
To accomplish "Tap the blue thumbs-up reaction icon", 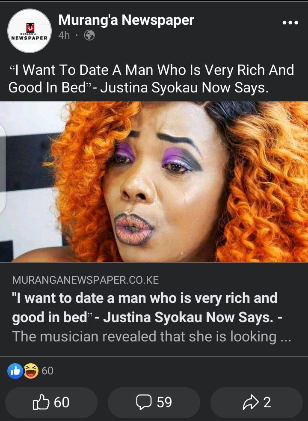I will click(x=15, y=371).
